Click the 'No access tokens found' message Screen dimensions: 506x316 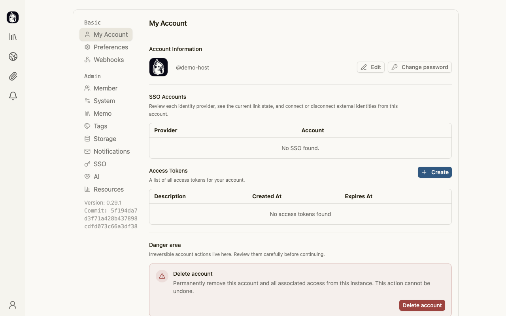click(300, 214)
